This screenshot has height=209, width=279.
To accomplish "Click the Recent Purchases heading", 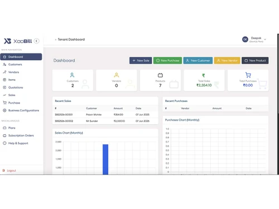I will pyautogui.click(x=176, y=101).
